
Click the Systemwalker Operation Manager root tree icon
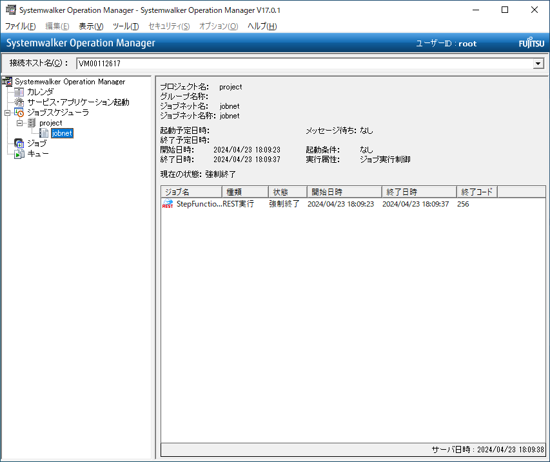click(x=8, y=82)
